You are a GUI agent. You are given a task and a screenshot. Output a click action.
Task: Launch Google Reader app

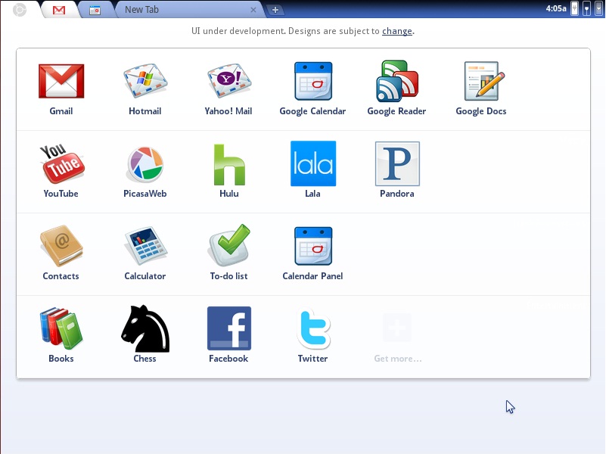(397, 81)
